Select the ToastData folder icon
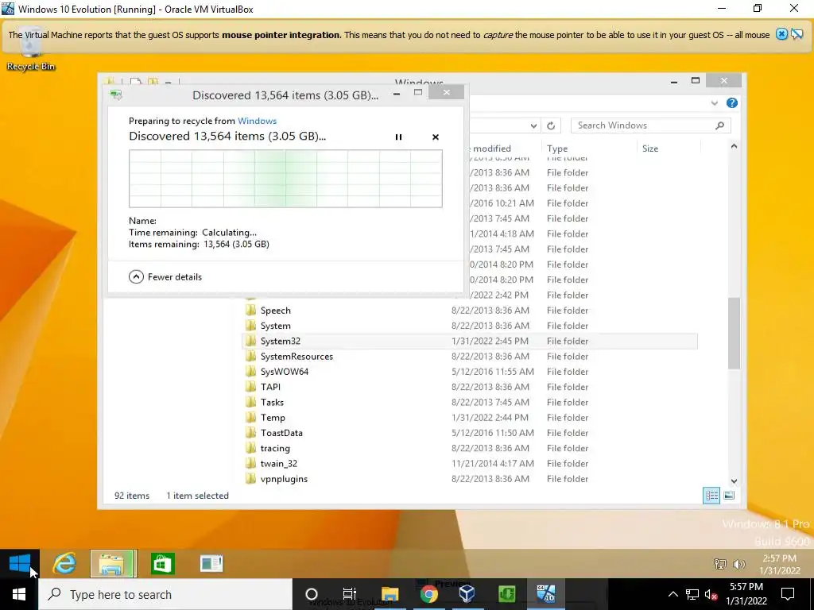The width and height of the screenshot is (814, 610). 250,433
